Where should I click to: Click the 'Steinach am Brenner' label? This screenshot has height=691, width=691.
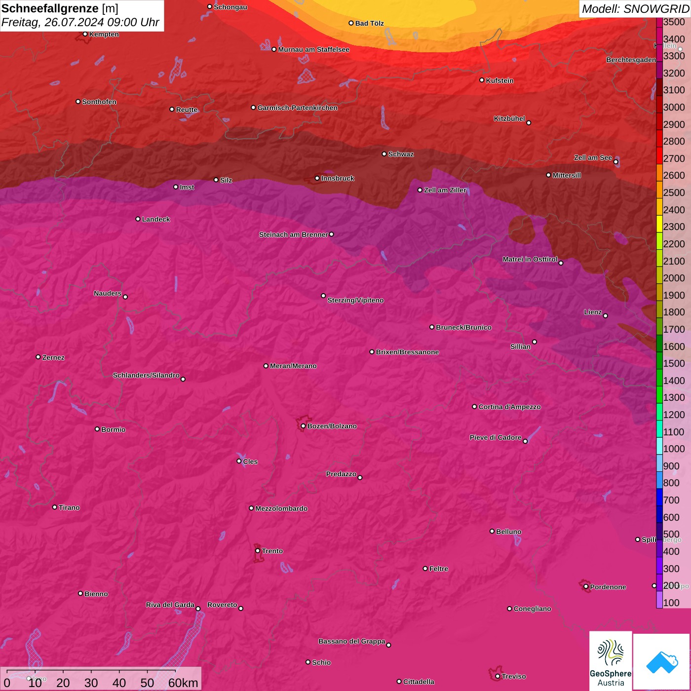(x=293, y=234)
